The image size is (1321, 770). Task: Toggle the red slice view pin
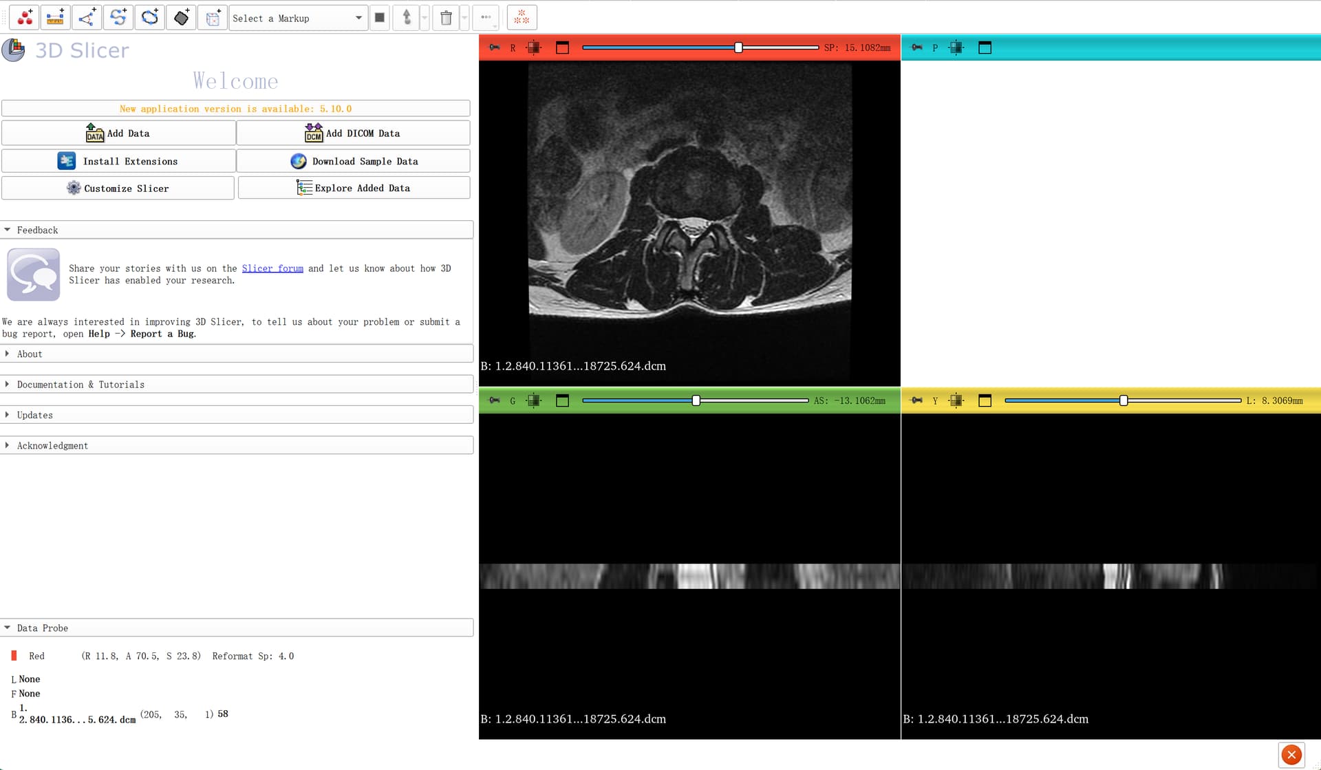tap(494, 47)
